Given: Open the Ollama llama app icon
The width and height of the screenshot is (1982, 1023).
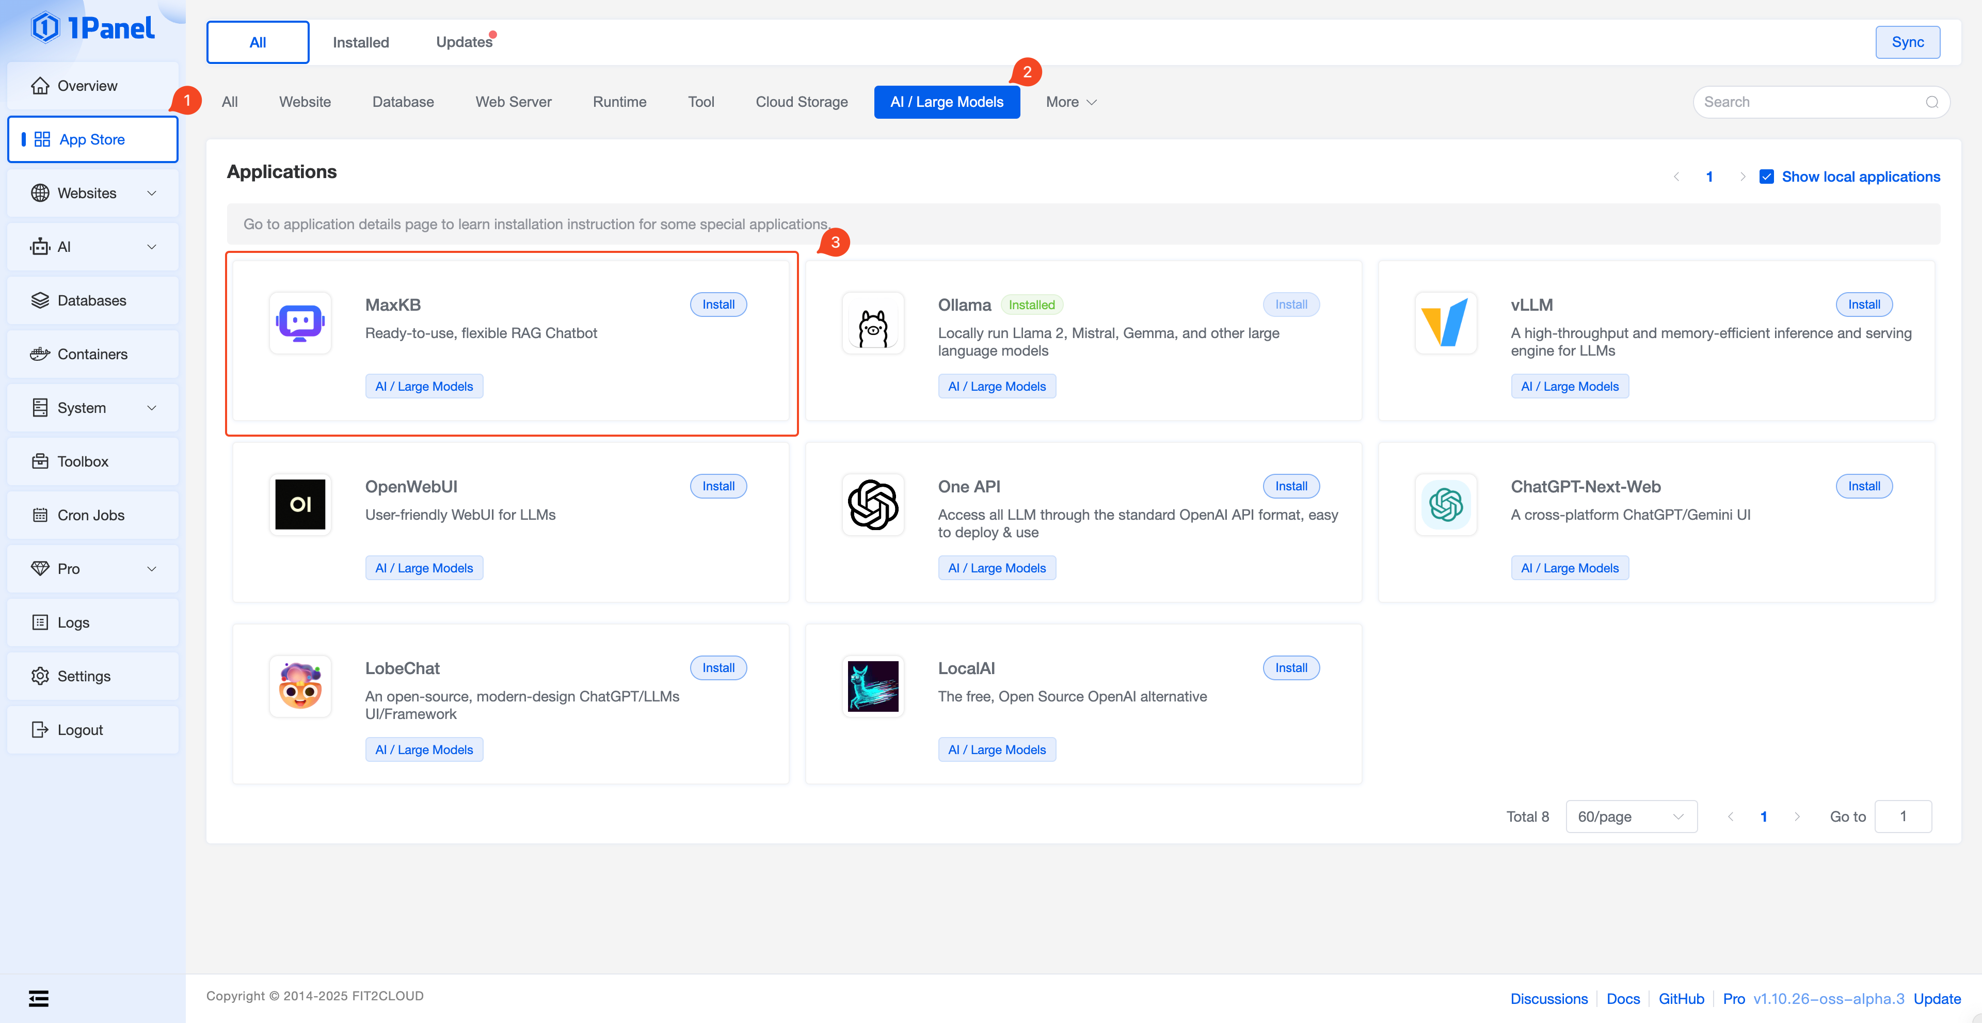Looking at the screenshot, I should tap(873, 323).
